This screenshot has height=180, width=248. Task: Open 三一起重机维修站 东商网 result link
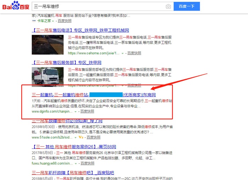(x=94, y=95)
